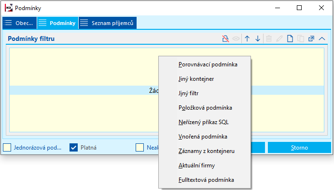This screenshot has width=334, height=190.
Task: Toggle the Neak... checkbox
Action: [140, 147]
